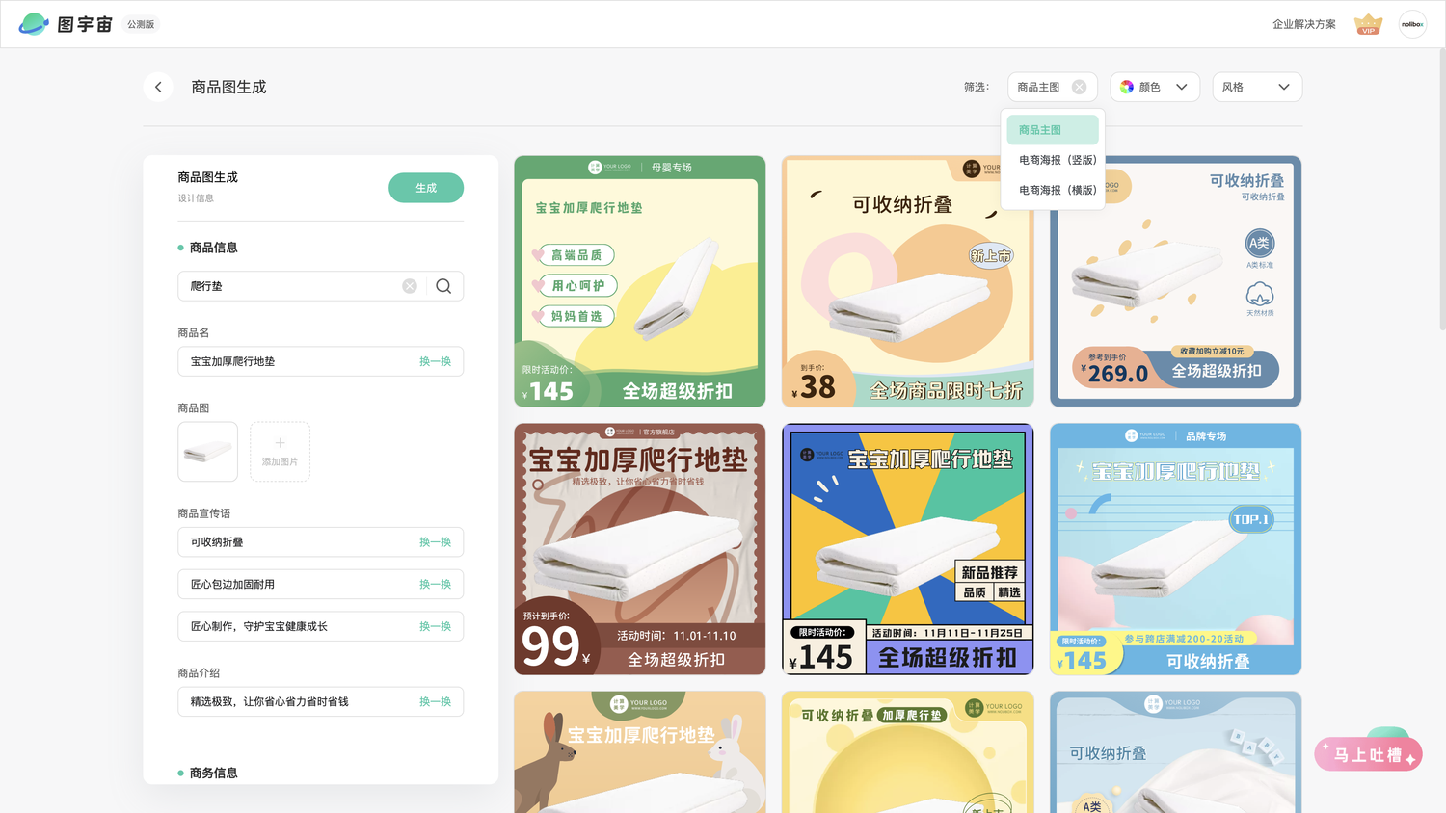Click the 商务信息 section heading

[213, 773]
